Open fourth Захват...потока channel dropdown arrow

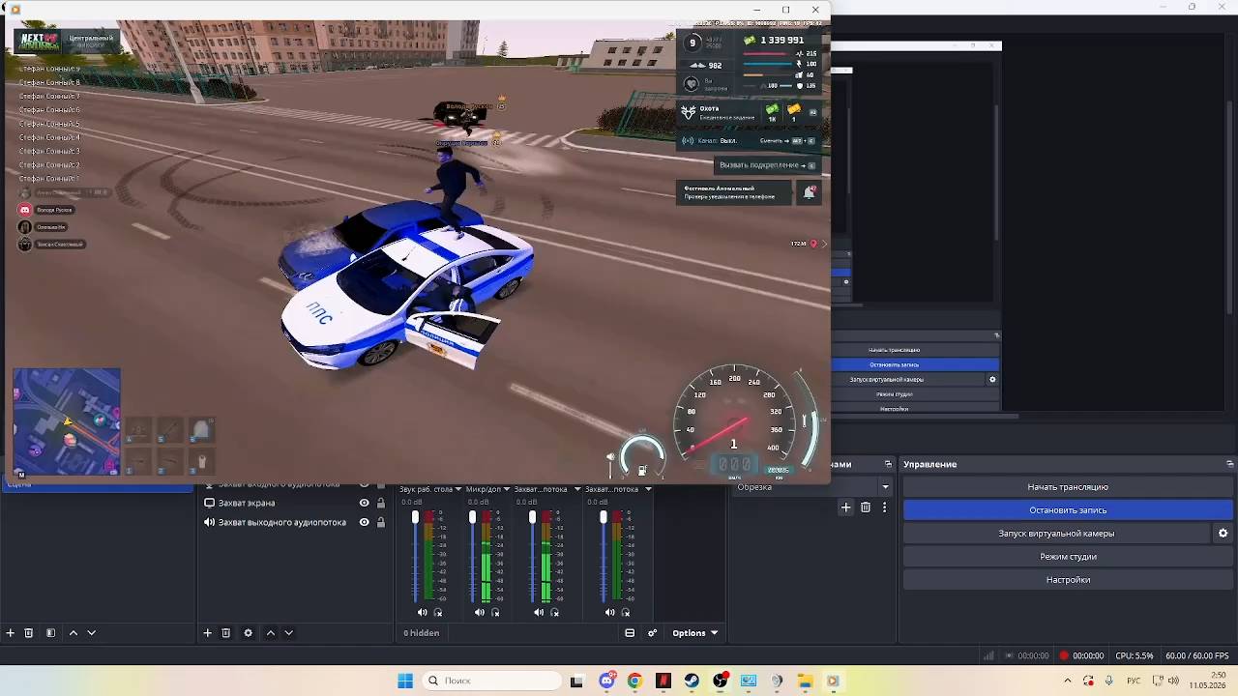[x=648, y=489]
